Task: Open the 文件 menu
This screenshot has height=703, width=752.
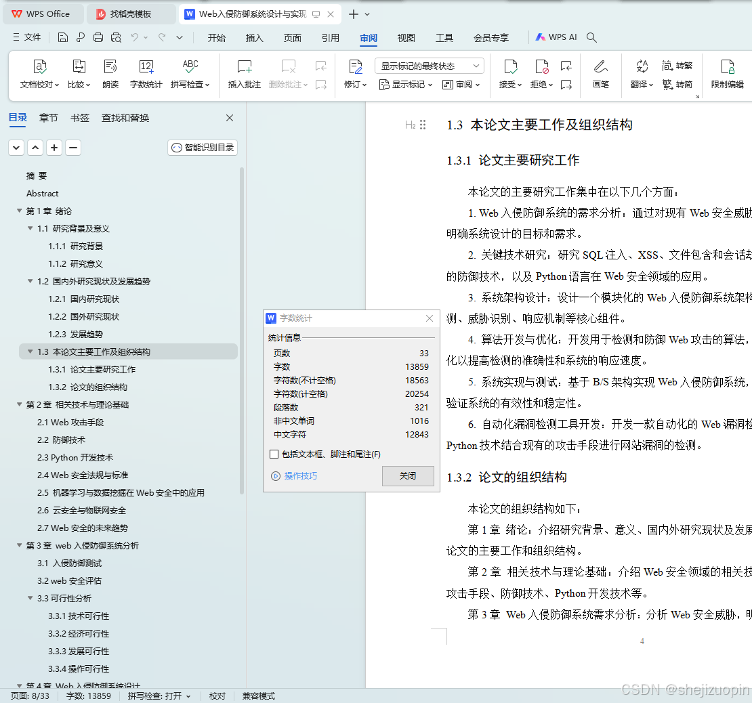Action: (27, 37)
